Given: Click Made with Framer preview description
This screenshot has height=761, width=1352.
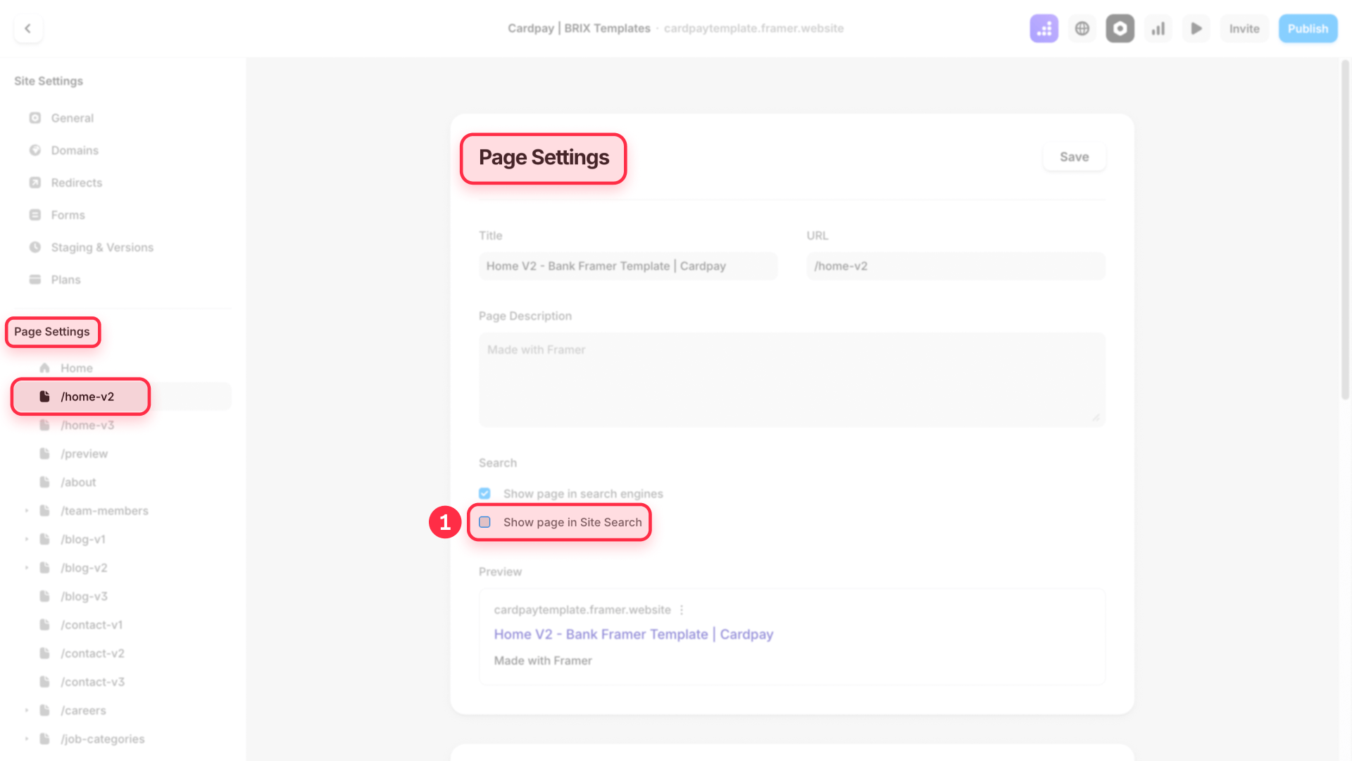Looking at the screenshot, I should pos(543,660).
